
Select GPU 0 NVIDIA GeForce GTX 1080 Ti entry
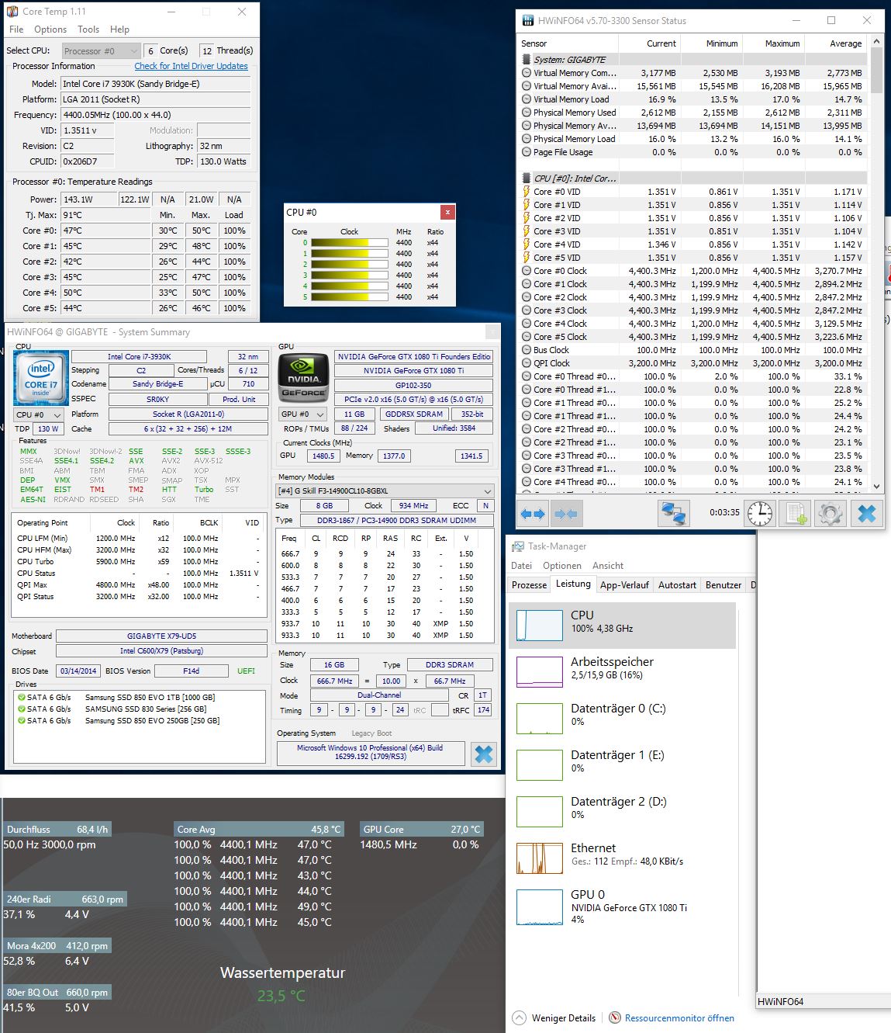622,905
